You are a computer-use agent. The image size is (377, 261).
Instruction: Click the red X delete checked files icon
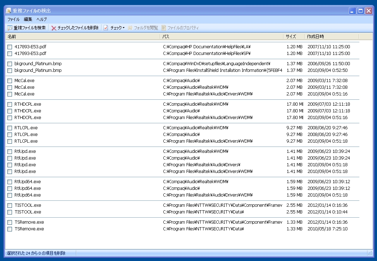(54, 28)
